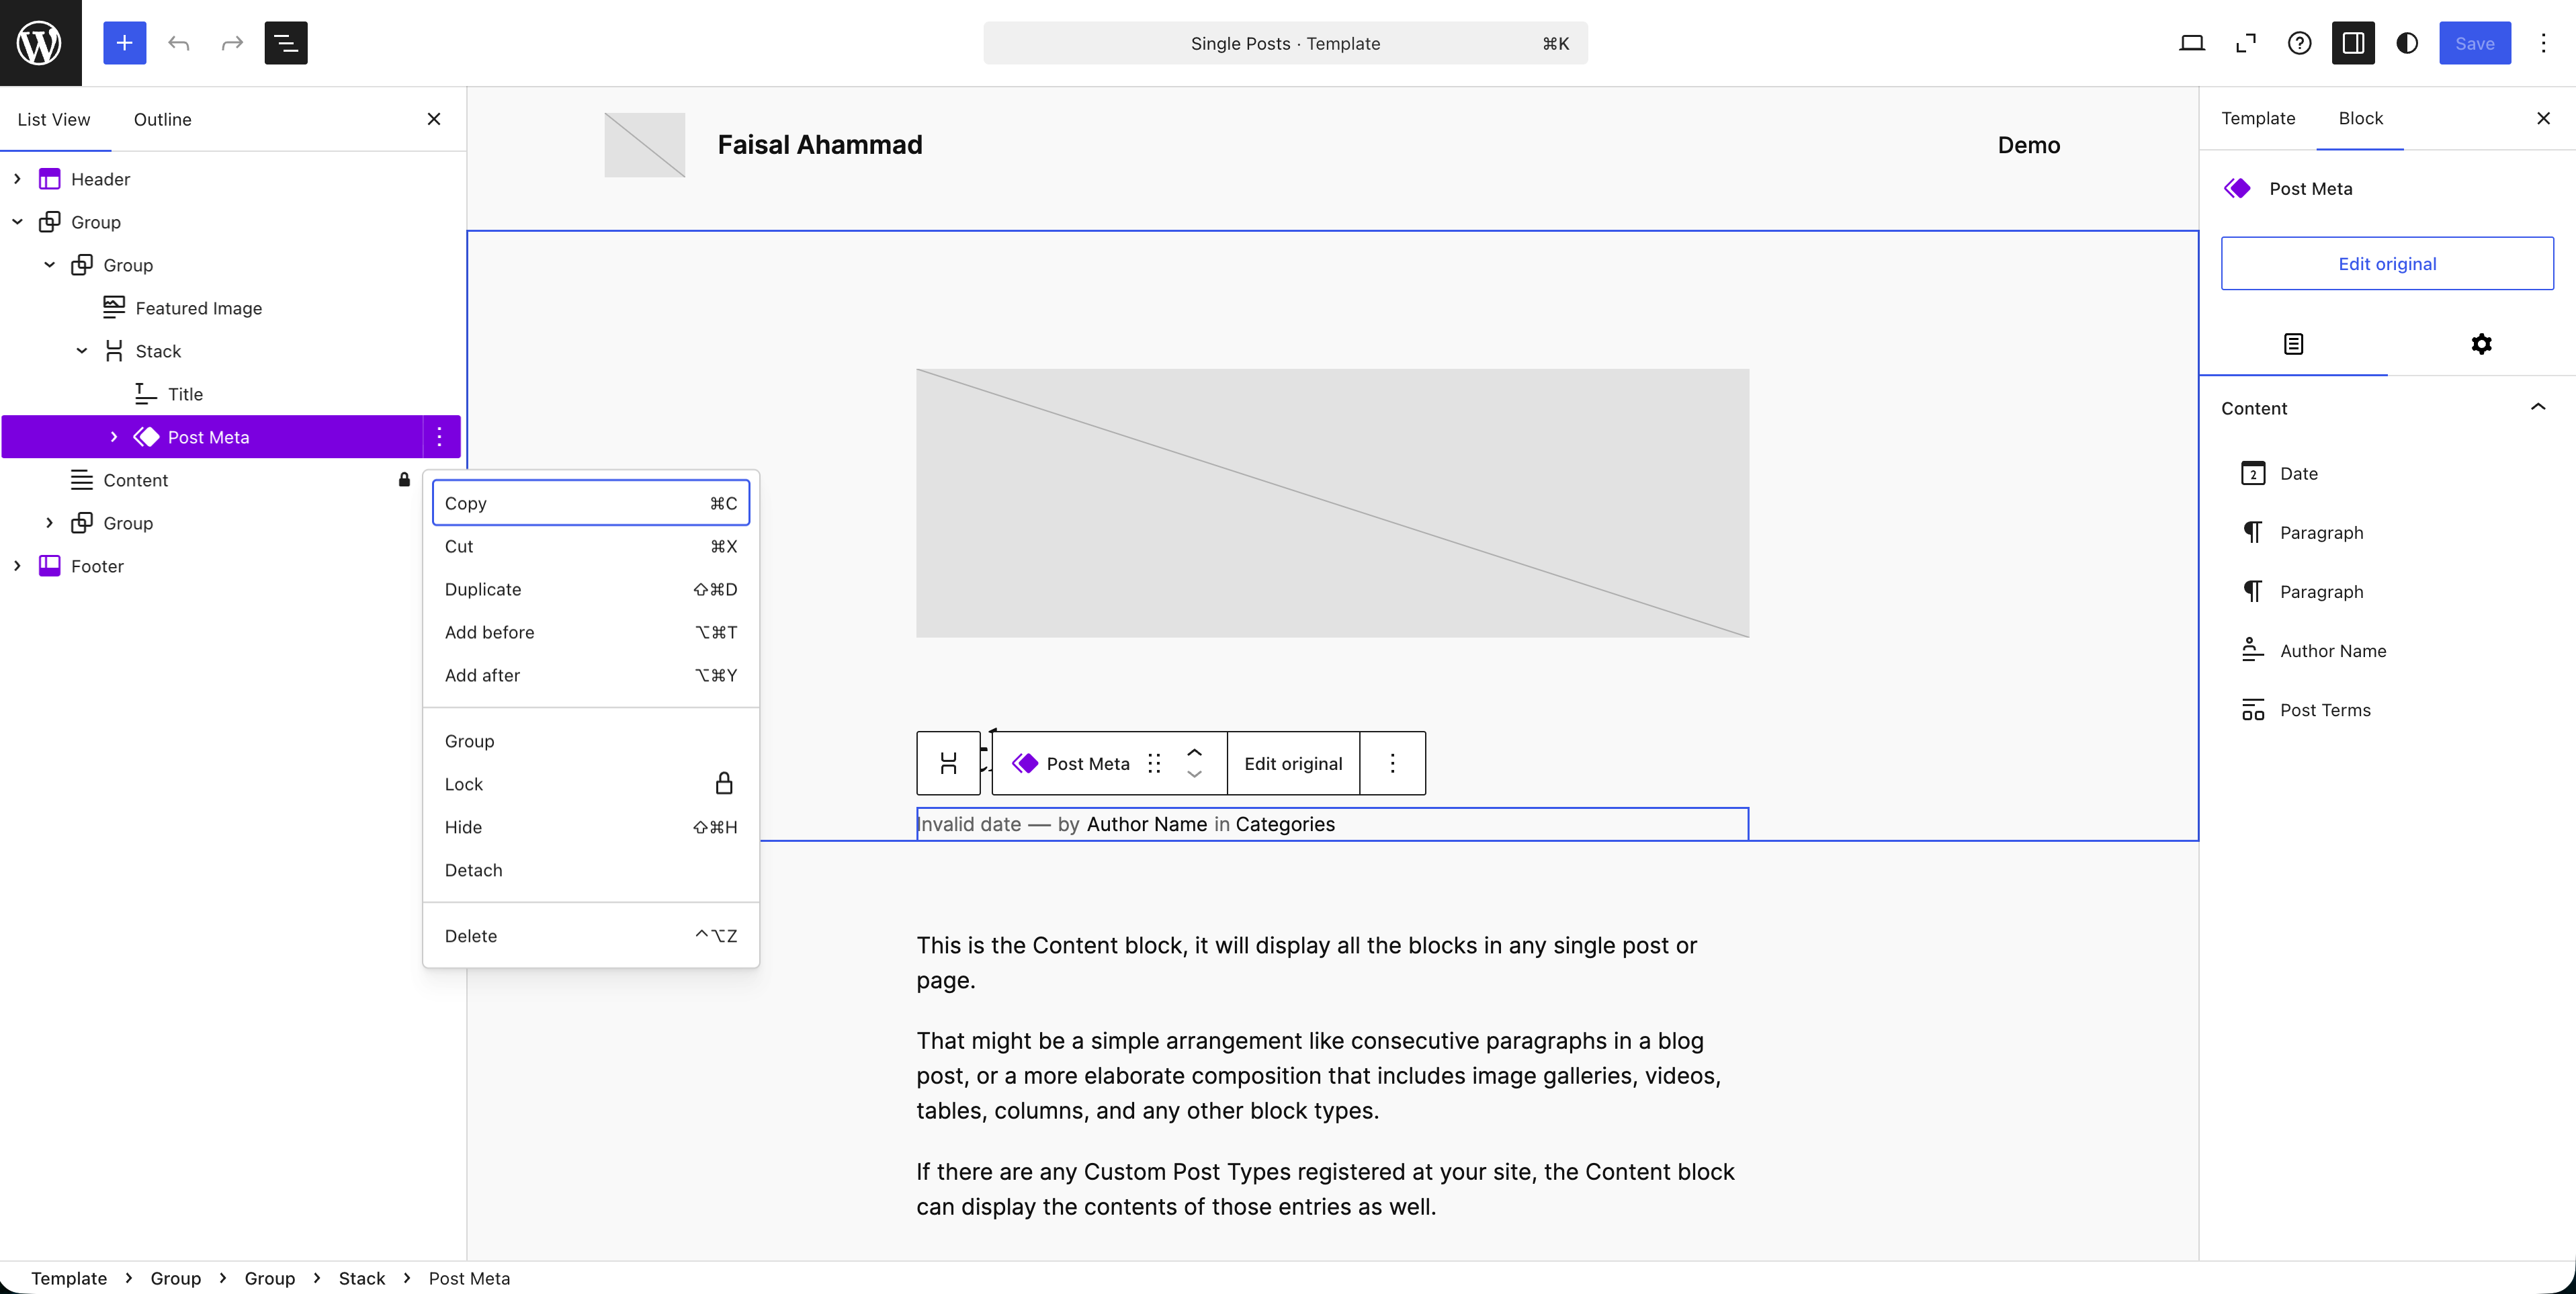This screenshot has height=1294, width=2576.
Task: Open the block settings gear tab
Action: point(2480,344)
